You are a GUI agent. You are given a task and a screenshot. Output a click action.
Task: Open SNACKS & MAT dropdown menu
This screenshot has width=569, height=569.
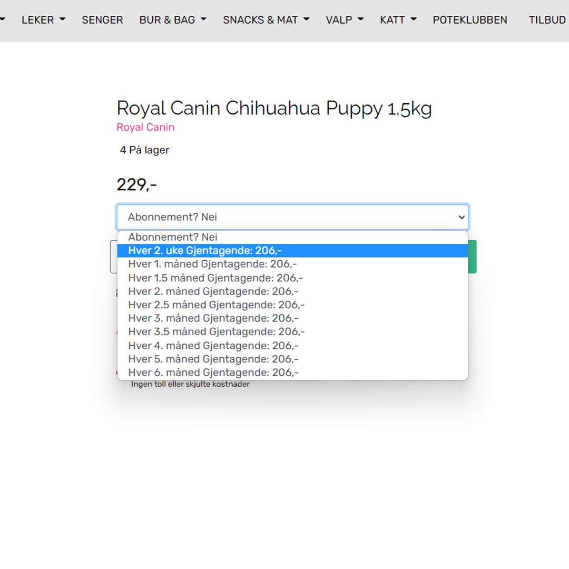pos(266,20)
